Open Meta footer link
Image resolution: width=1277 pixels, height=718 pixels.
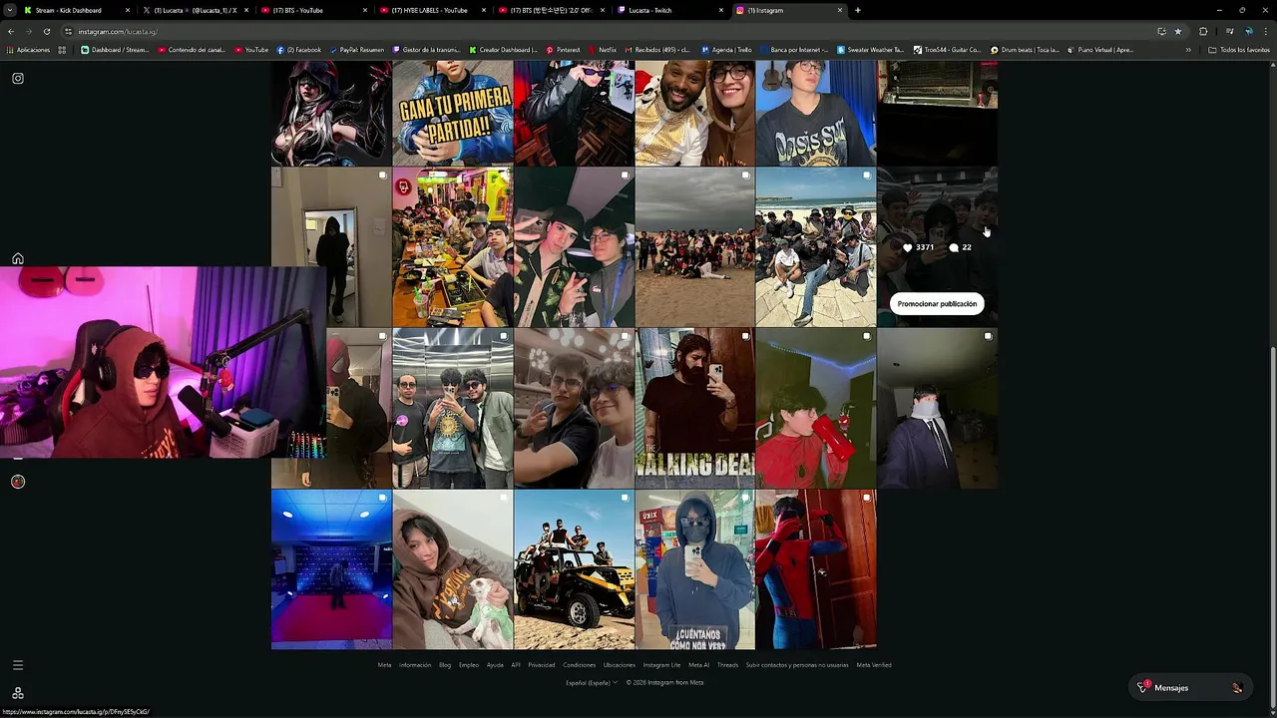pyautogui.click(x=384, y=665)
